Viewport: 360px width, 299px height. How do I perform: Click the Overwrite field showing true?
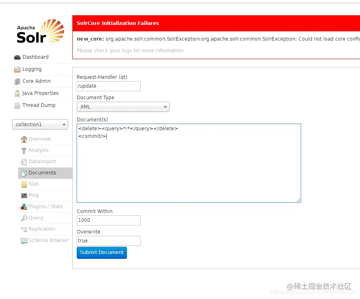(108, 241)
